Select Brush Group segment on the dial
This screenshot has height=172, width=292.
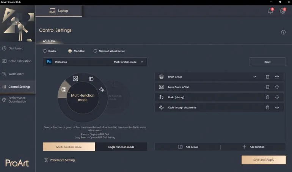[64, 90]
